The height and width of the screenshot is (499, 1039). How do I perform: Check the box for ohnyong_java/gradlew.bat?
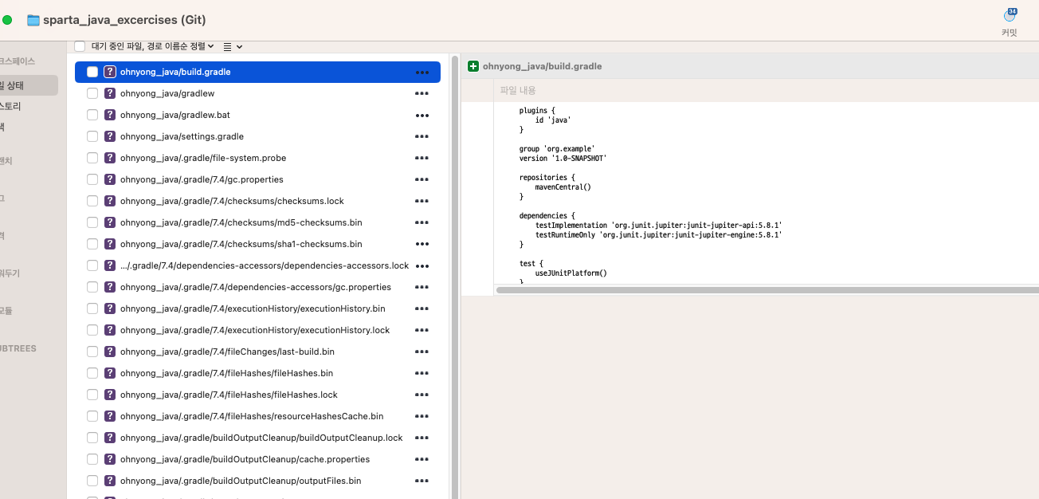[92, 115]
